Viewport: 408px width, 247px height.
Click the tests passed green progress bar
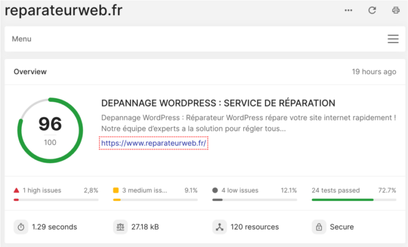pos(354,200)
